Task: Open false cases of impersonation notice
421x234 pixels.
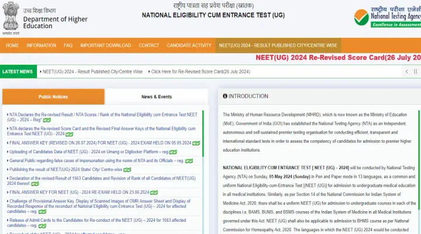Action: pos(96,161)
